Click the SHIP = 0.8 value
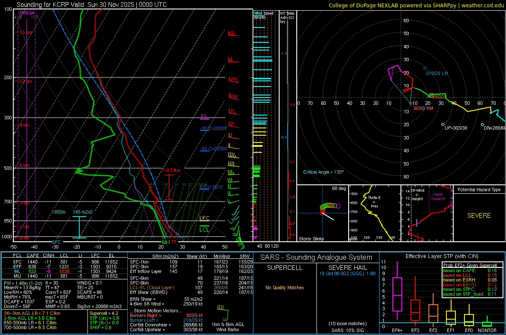 point(100,327)
